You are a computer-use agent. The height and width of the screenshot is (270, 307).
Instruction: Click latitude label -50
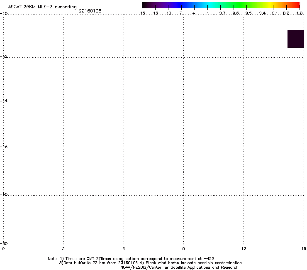point(4,243)
